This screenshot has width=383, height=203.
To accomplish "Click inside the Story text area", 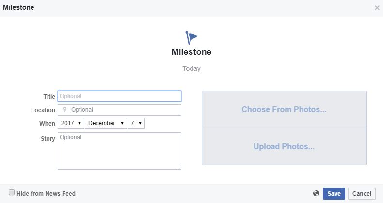I will pyautogui.click(x=119, y=151).
